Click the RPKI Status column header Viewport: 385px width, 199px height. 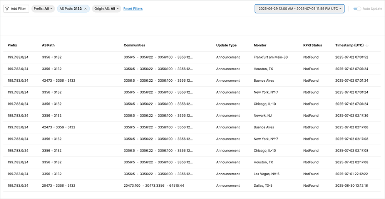[x=313, y=45]
